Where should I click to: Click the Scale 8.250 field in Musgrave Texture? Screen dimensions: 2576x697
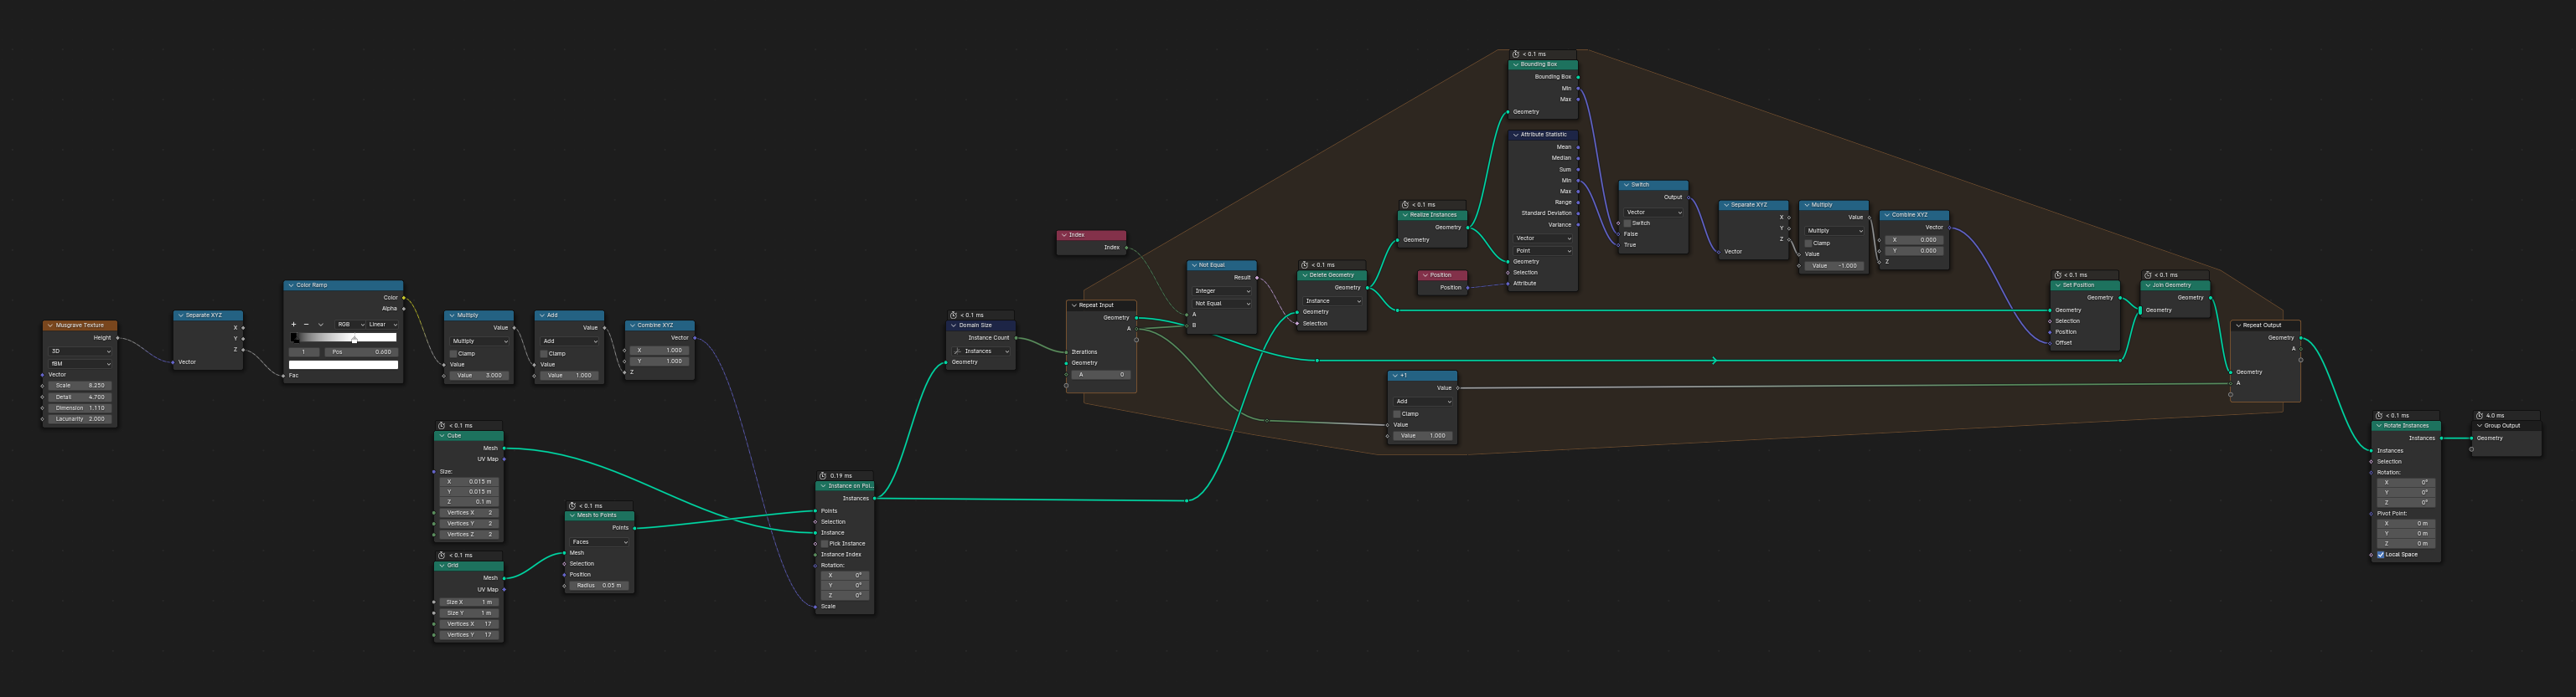pos(80,384)
